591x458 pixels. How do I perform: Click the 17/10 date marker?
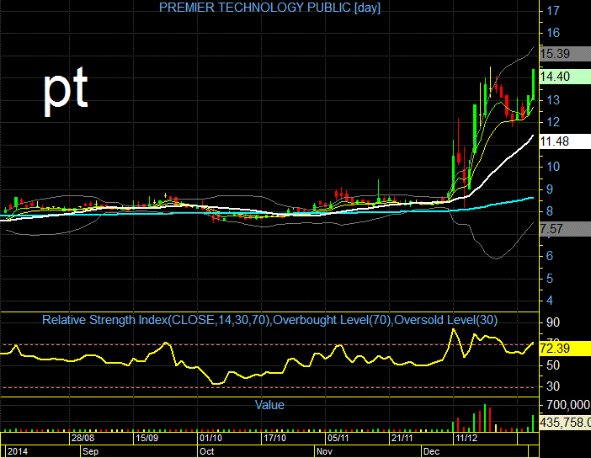click(274, 438)
